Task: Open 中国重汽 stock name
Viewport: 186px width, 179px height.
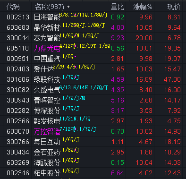Action: [x=47, y=59]
